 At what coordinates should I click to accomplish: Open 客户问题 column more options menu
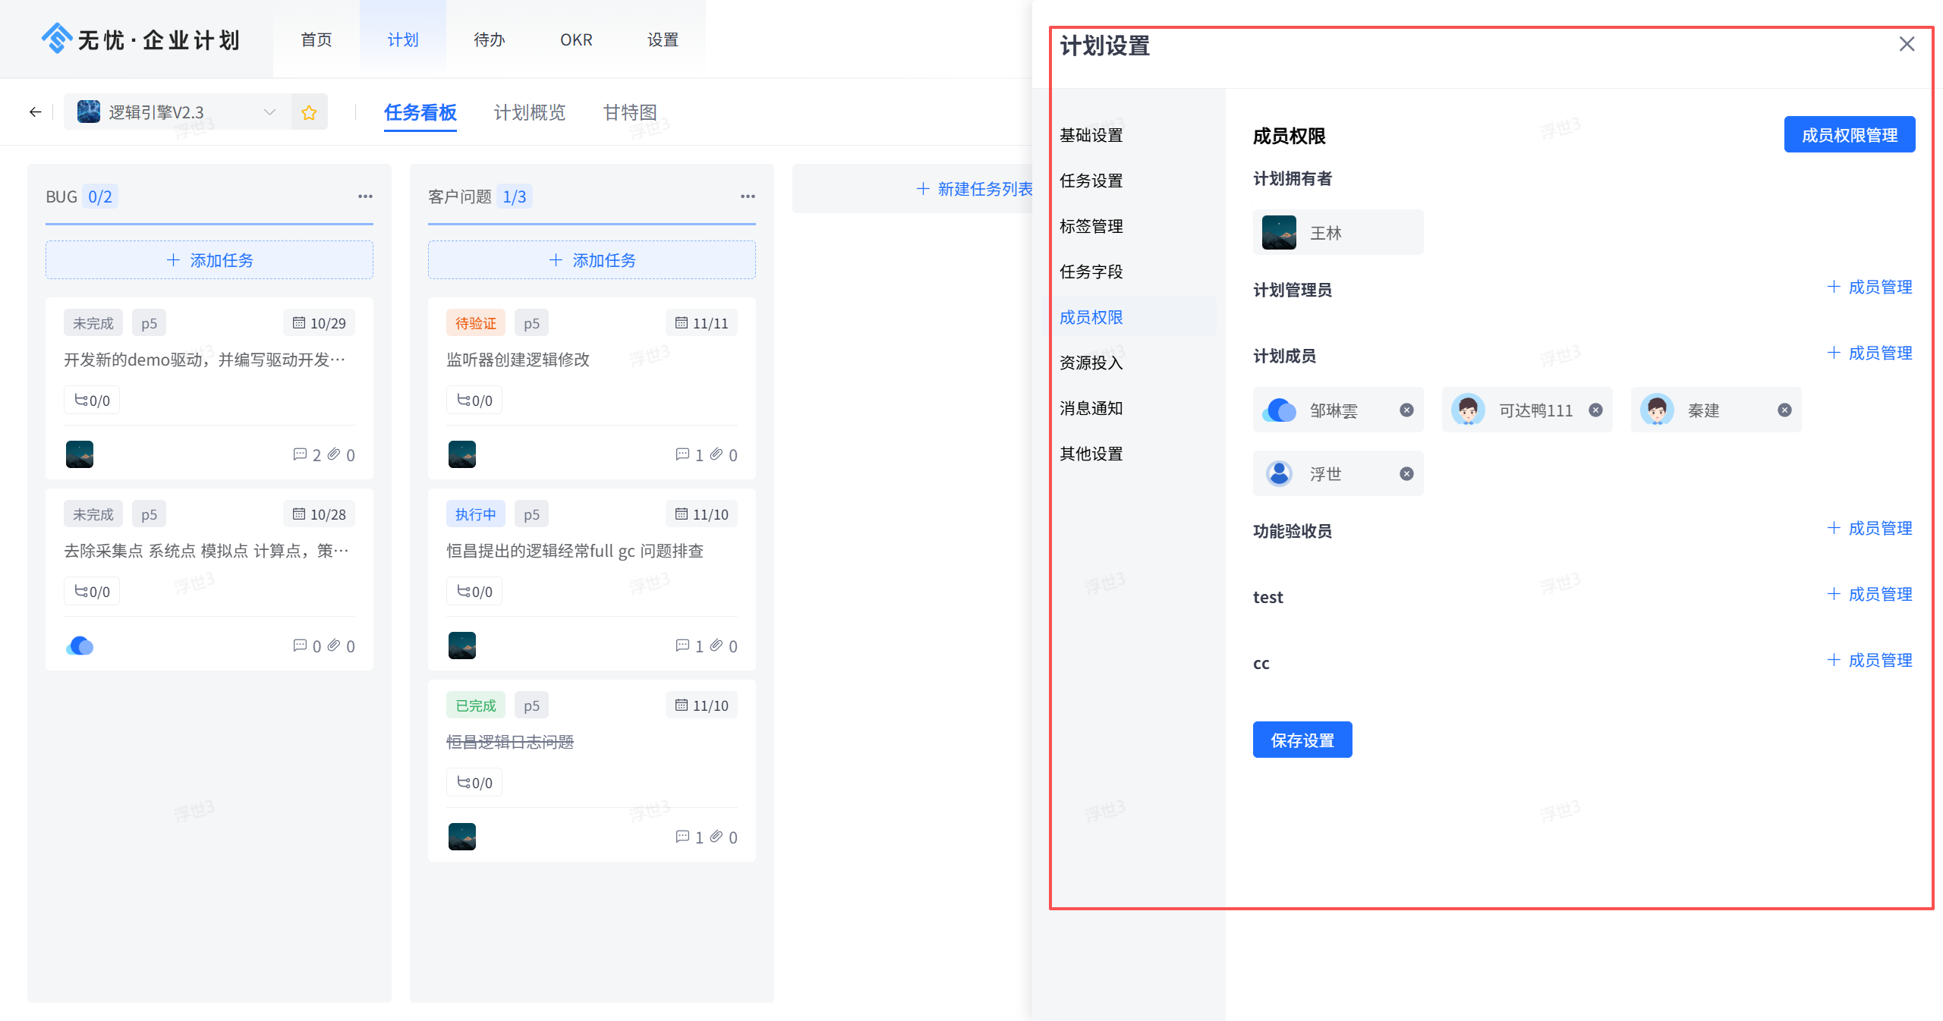[x=748, y=196]
